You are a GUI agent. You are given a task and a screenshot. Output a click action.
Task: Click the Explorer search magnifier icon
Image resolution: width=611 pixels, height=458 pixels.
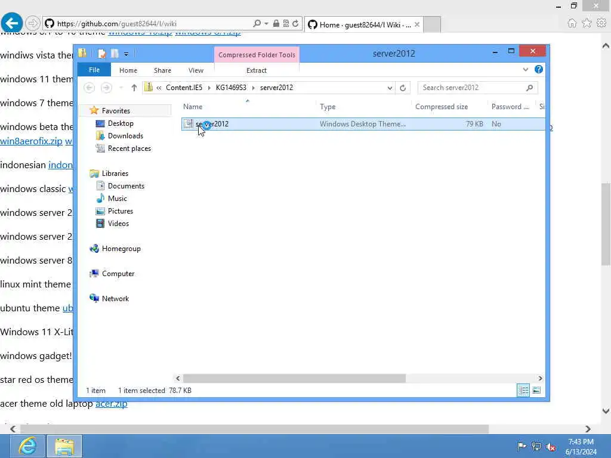[529, 88]
